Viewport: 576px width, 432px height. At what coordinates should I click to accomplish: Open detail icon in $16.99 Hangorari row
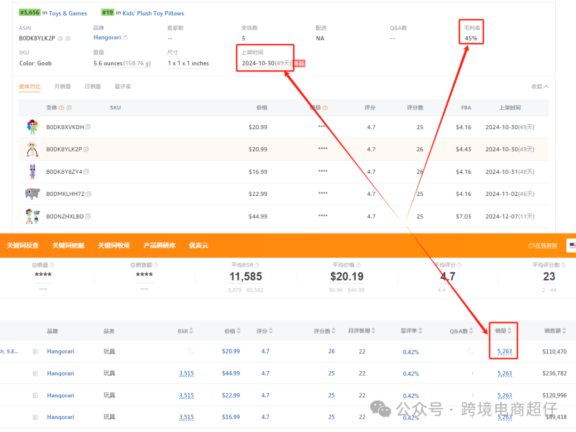pyautogui.click(x=35, y=417)
